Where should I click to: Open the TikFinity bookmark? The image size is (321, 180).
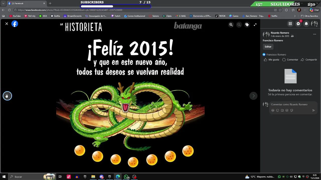tap(30, 16)
